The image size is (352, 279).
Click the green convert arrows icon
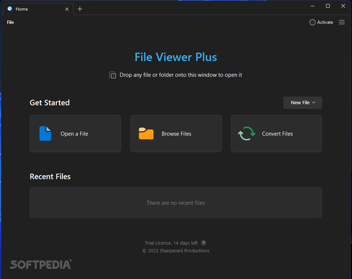click(247, 133)
